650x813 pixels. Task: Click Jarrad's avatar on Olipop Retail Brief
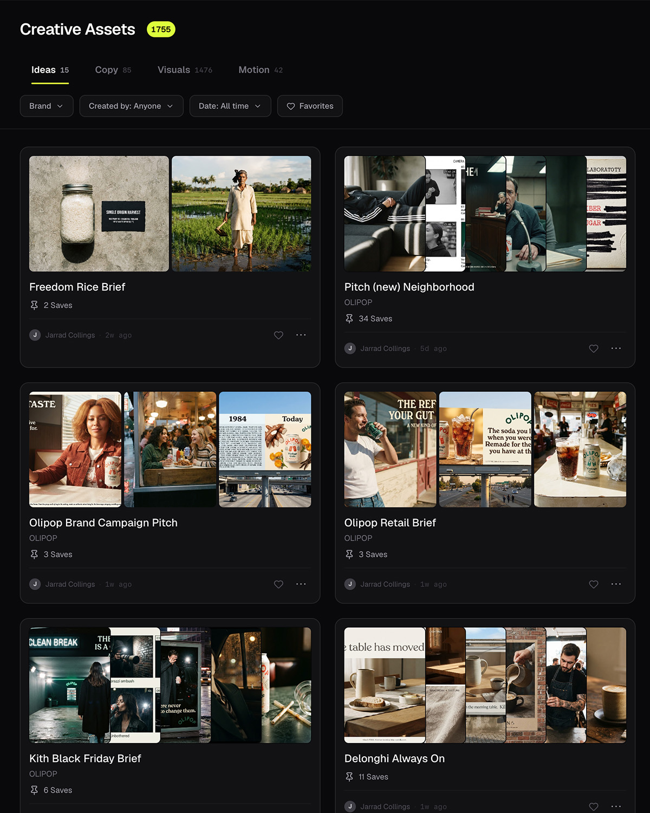pyautogui.click(x=350, y=584)
